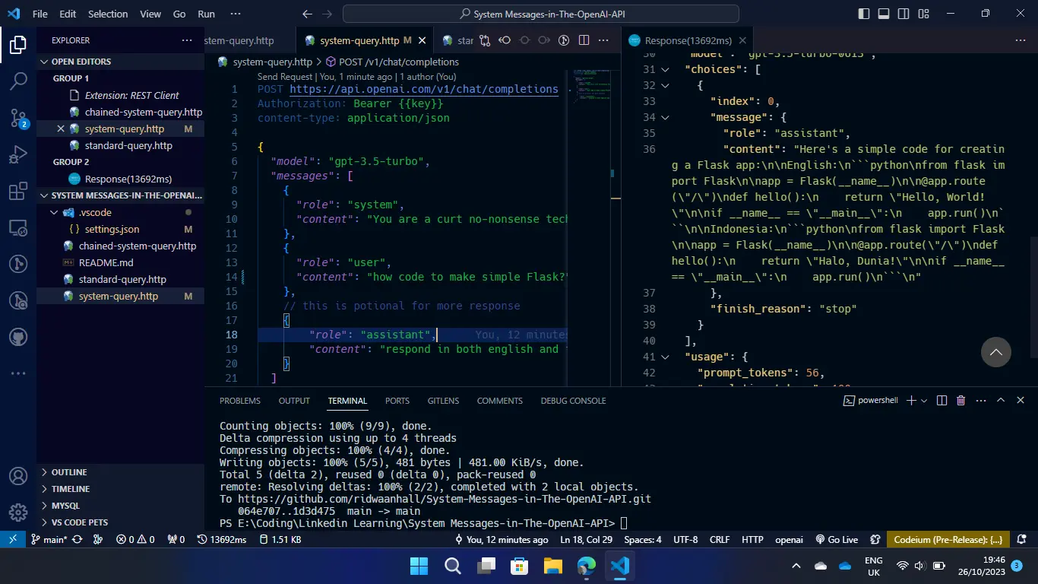Image resolution: width=1038 pixels, height=584 pixels.
Task: Open Source Control view with 2 badge
Action: coord(18,118)
